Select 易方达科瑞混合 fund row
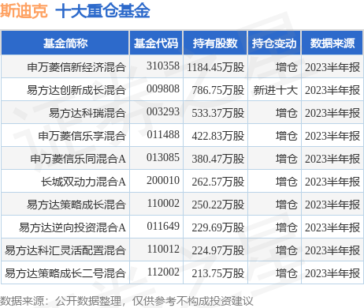 click(182, 113)
